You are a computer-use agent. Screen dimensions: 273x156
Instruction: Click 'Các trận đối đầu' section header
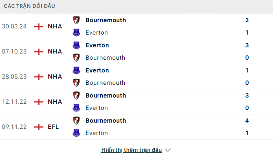[x=29, y=6]
